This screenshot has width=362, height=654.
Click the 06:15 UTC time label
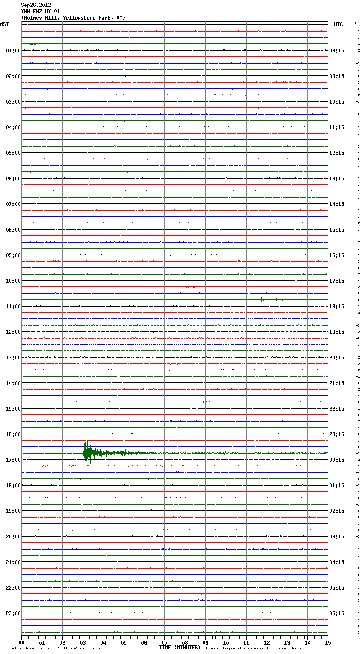coord(337,613)
